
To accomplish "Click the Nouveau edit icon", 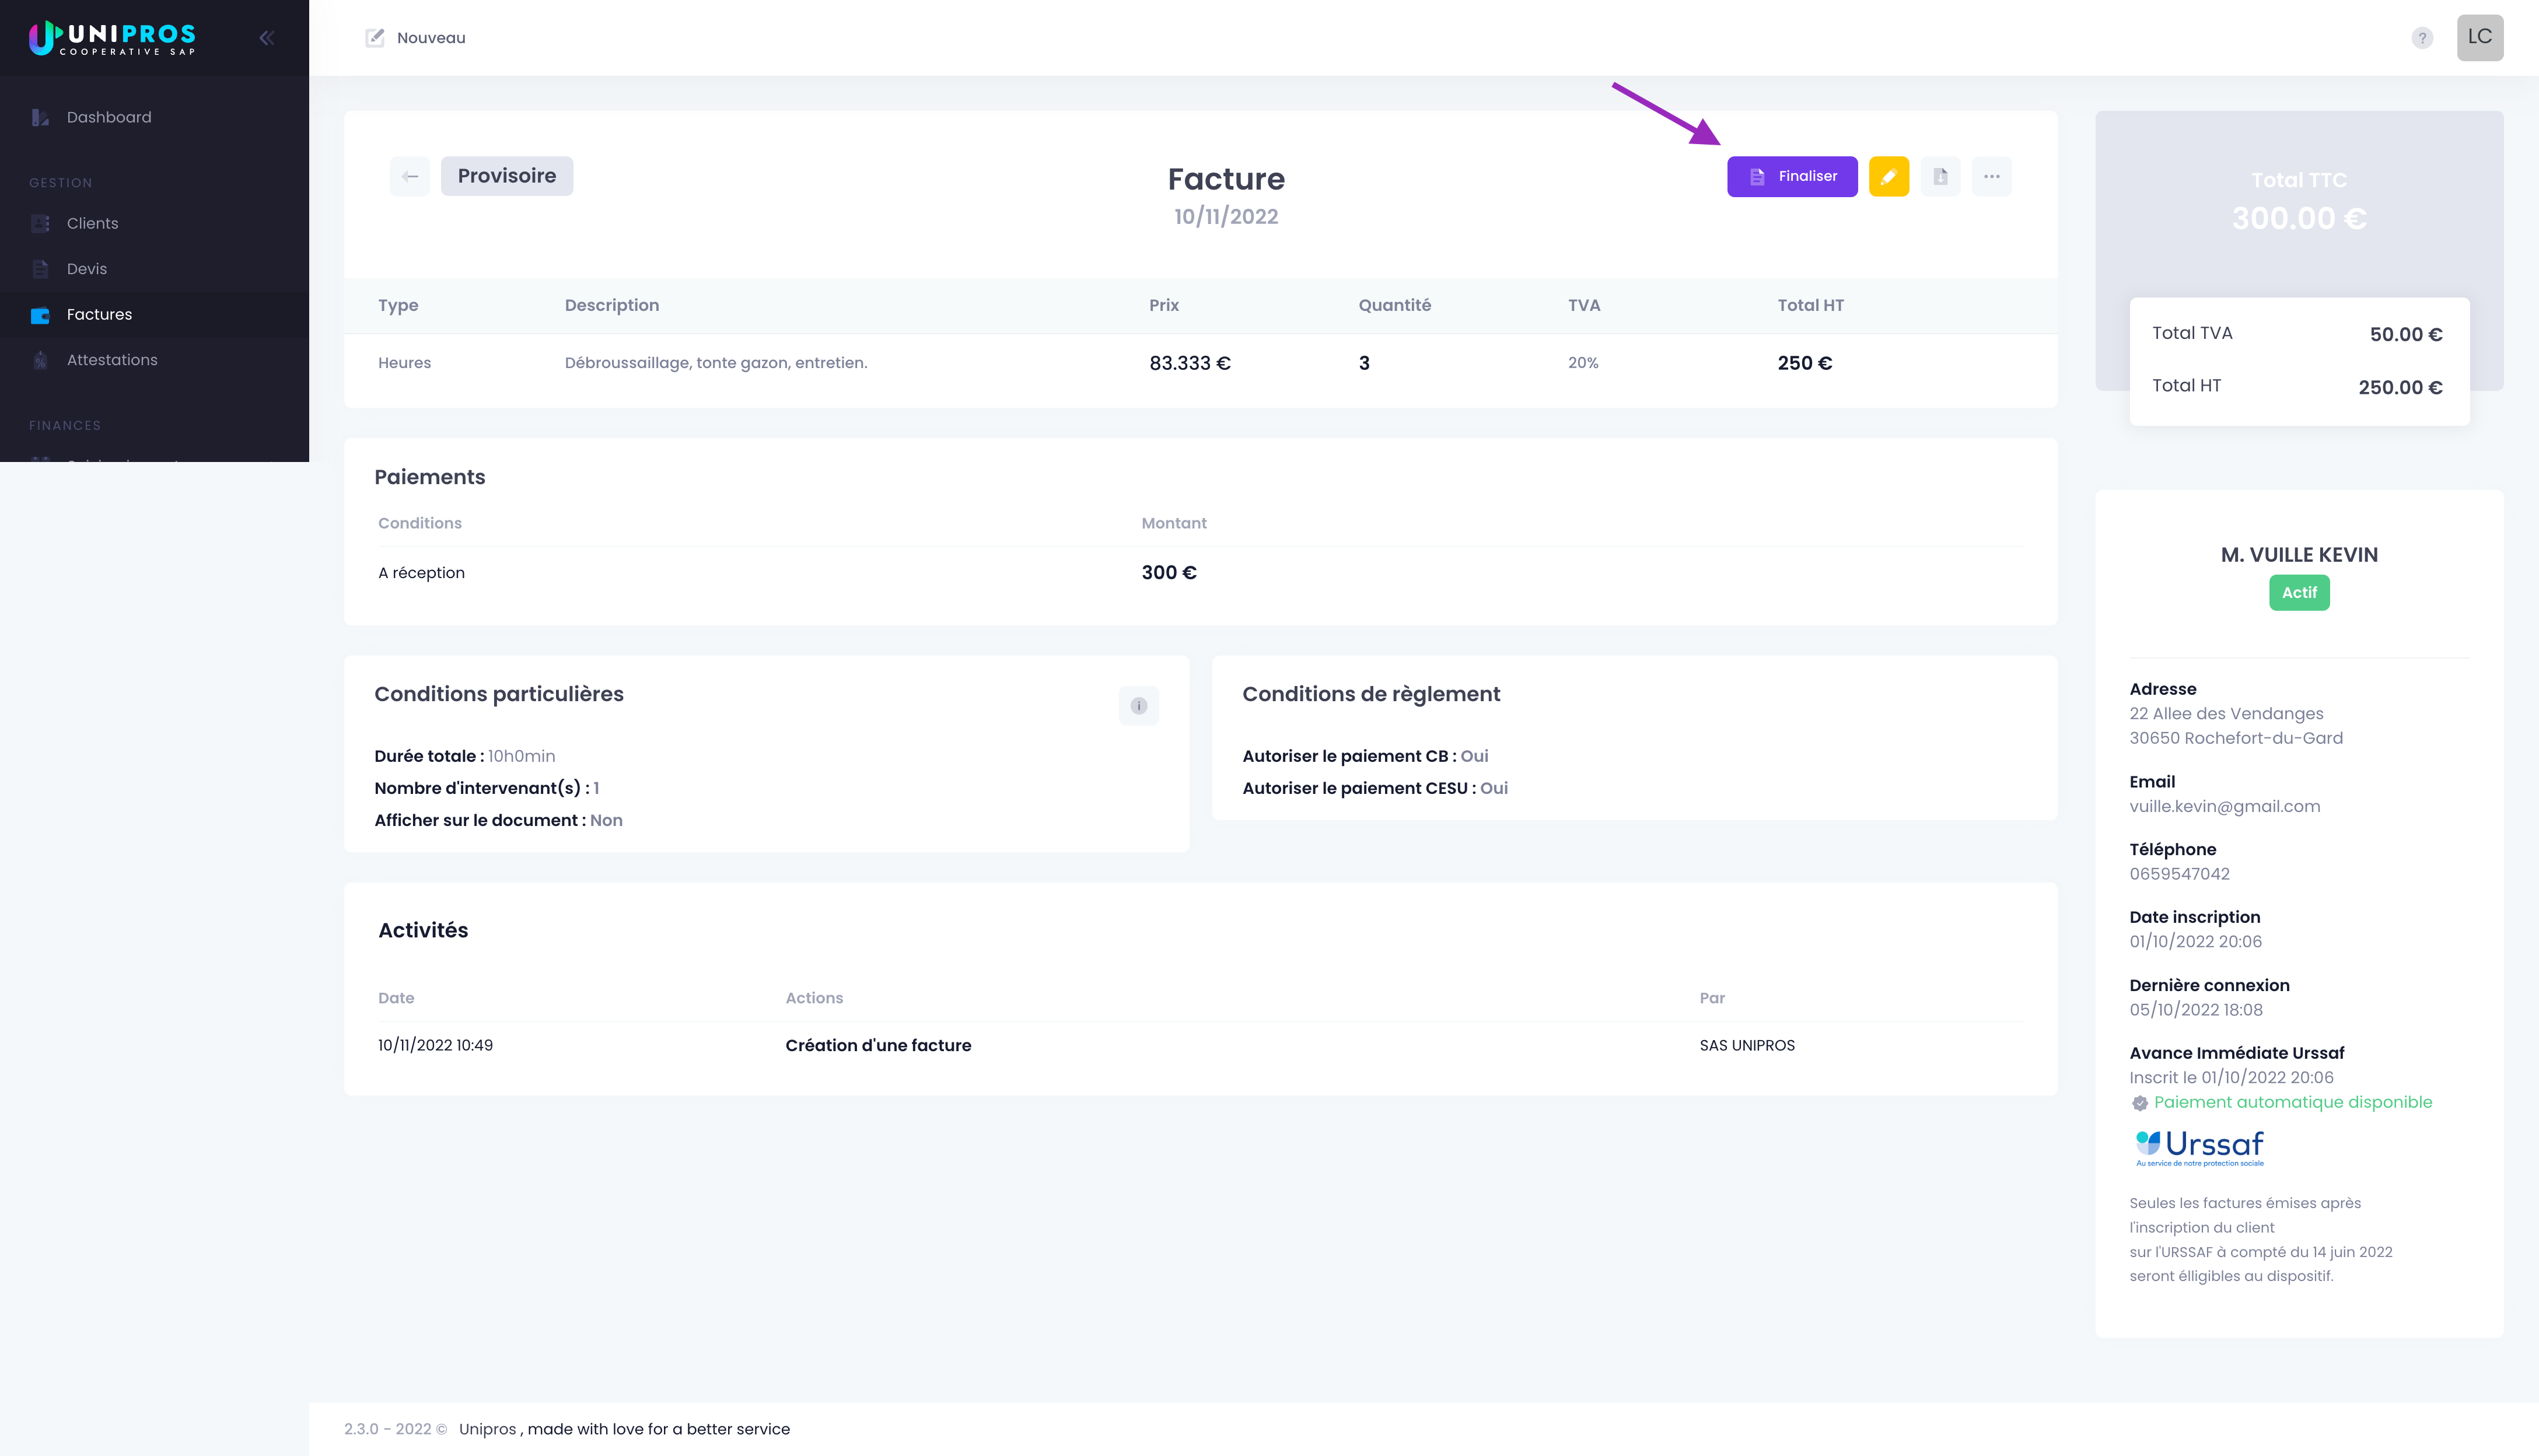I will click(x=375, y=38).
